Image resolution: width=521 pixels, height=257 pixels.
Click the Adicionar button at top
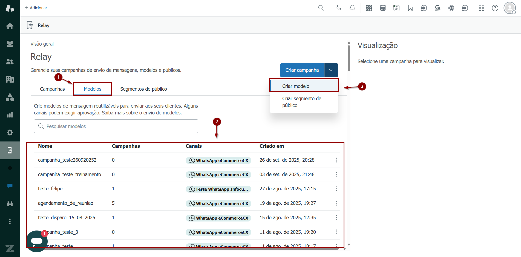click(36, 8)
